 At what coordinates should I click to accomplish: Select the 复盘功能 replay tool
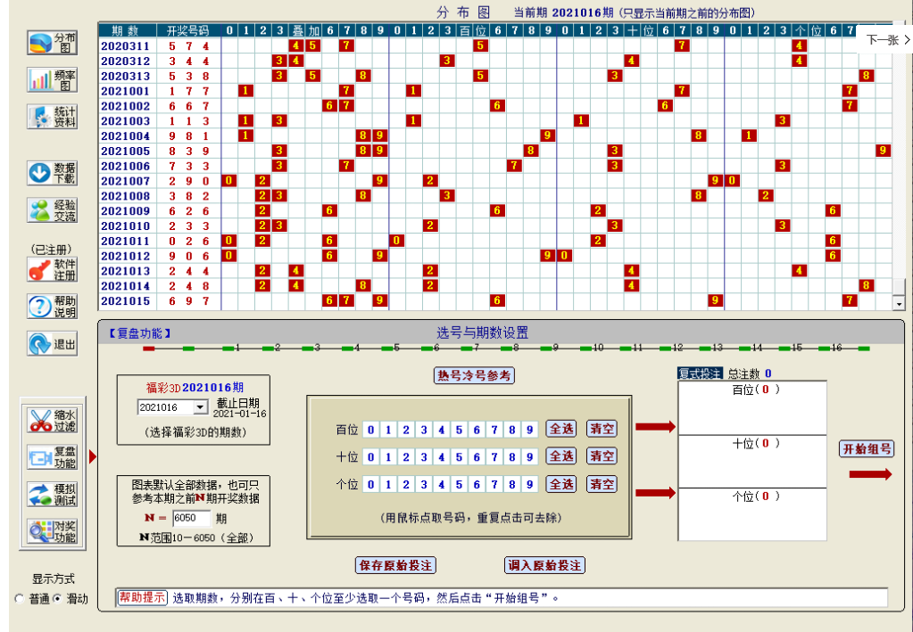click(52, 457)
